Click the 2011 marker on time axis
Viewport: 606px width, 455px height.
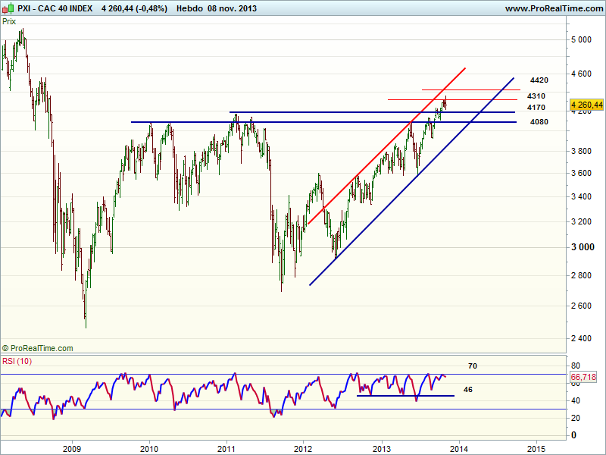226,447
